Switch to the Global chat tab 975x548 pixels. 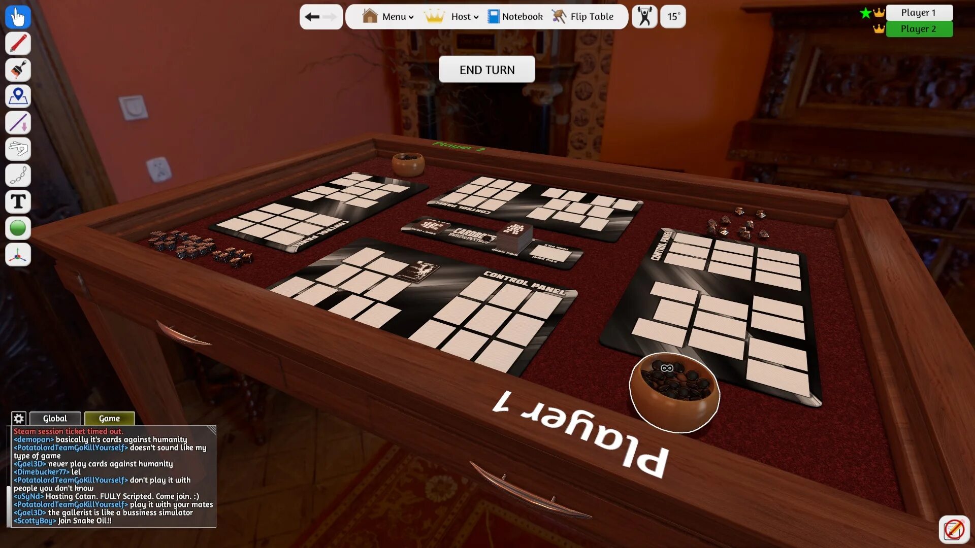point(55,418)
